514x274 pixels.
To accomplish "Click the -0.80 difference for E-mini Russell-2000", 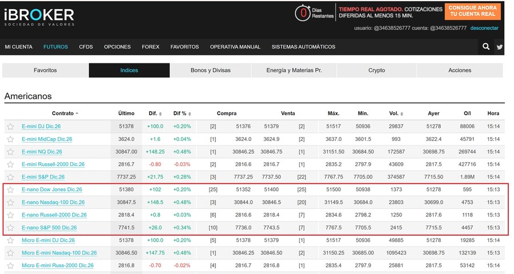I will coord(155,164).
